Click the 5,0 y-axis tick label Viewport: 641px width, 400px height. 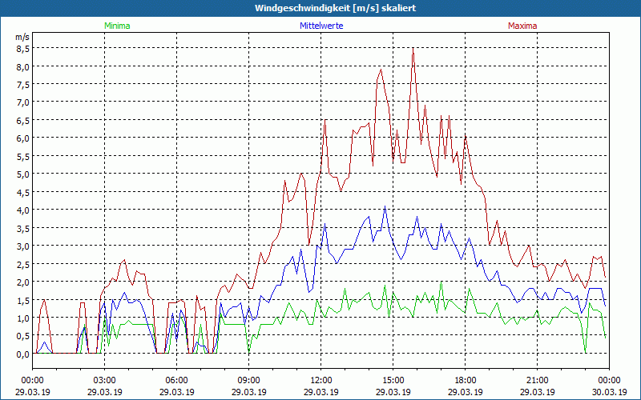[x=22, y=174]
